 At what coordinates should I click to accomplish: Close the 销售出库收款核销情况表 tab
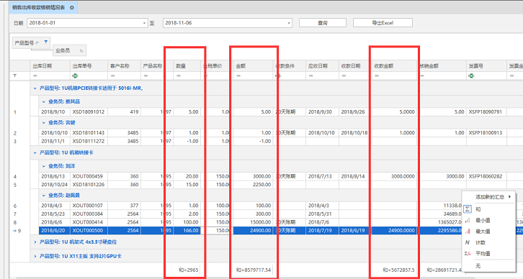coord(72,7)
